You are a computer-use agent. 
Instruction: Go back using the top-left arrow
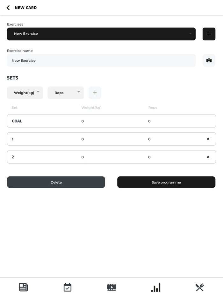8,8
